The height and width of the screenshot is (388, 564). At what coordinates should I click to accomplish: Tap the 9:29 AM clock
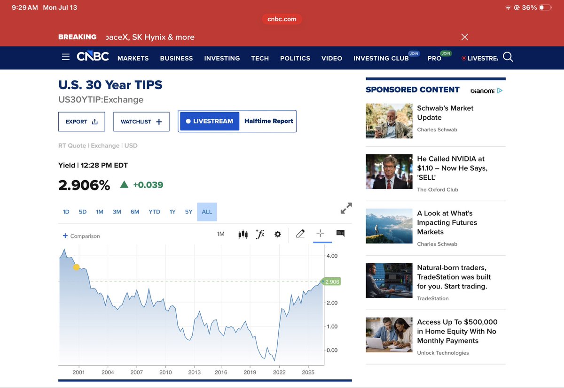click(24, 8)
